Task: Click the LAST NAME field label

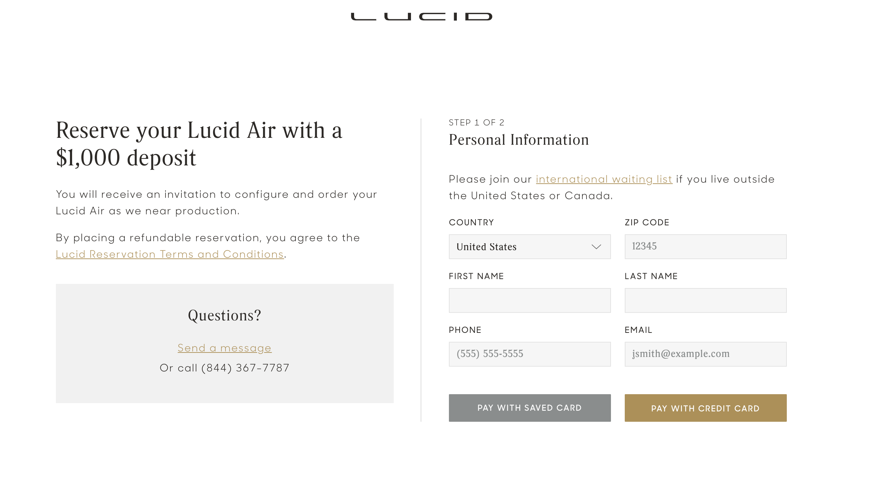Action: (651, 276)
